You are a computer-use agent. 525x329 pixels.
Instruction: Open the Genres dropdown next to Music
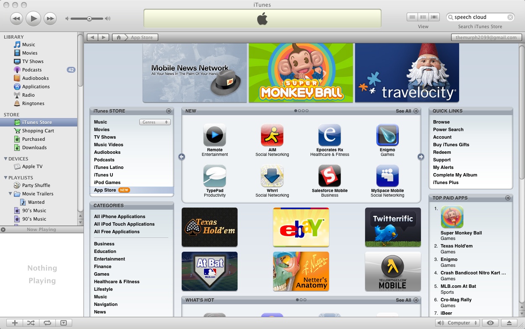[x=155, y=122]
